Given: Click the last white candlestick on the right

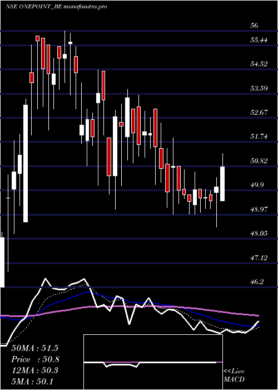Looking at the screenshot, I should pyautogui.click(x=222, y=183).
